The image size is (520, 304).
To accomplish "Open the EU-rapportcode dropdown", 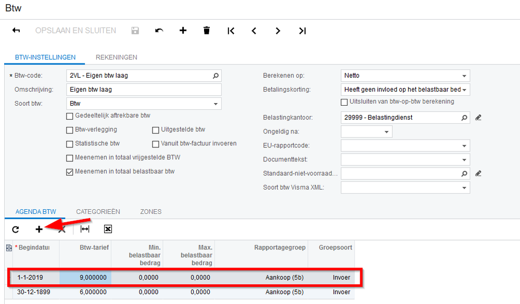I will coord(464,146).
